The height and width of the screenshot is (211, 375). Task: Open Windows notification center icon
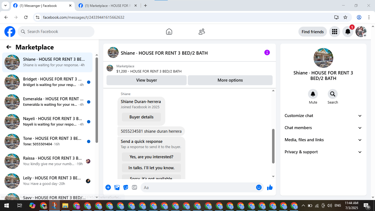(x=367, y=206)
